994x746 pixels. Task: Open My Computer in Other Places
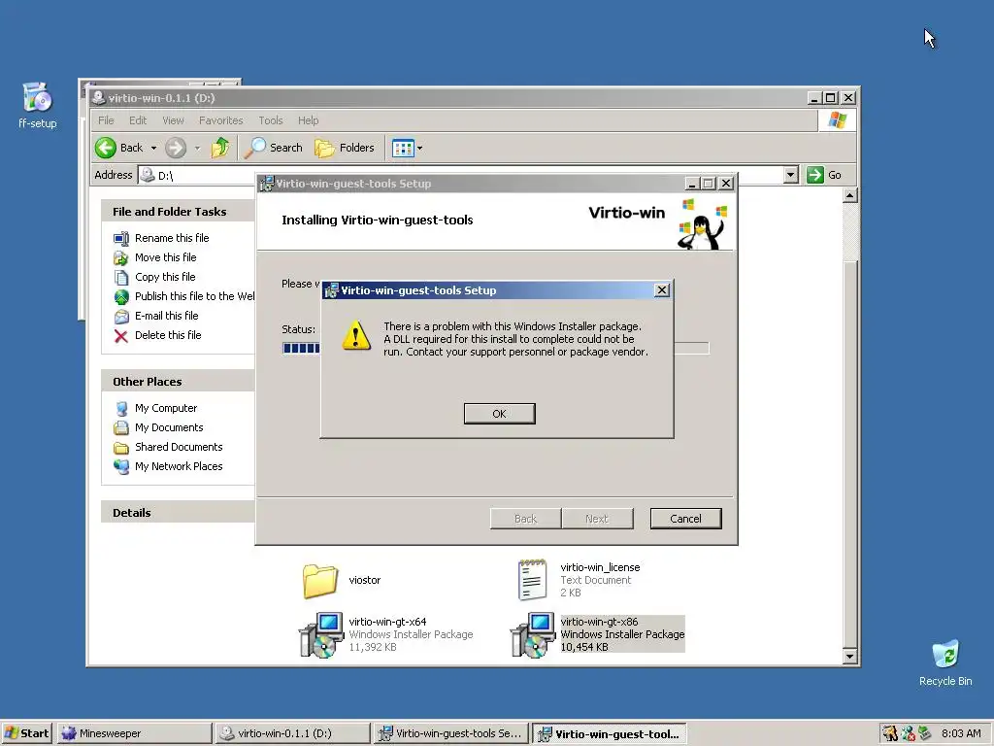(165, 408)
